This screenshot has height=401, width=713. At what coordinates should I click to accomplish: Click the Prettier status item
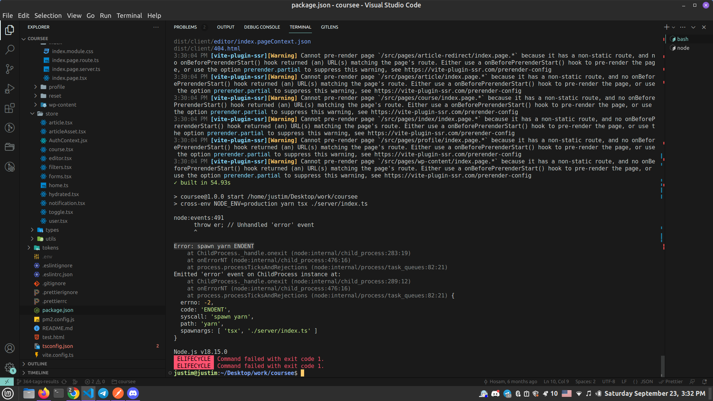point(671,382)
